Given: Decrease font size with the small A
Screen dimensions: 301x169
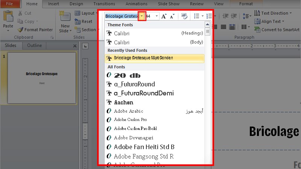Looking at the screenshot, I should pos(172,16).
